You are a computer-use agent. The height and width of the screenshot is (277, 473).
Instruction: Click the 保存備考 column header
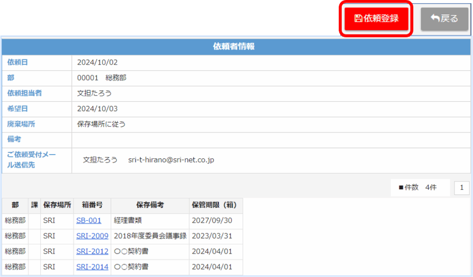tap(150, 205)
